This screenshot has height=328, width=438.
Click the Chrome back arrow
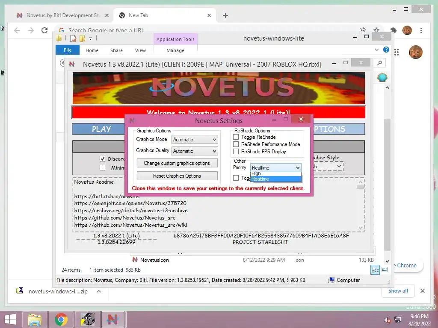(17, 30)
